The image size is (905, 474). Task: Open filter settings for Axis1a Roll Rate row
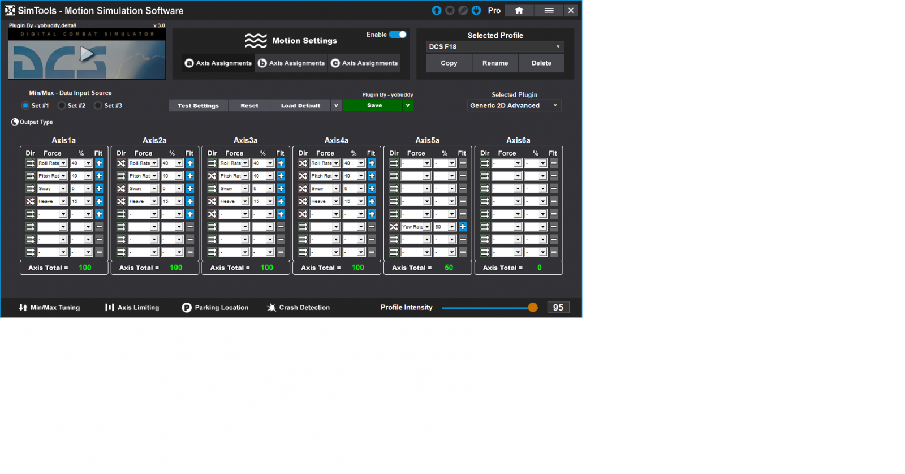(99, 163)
